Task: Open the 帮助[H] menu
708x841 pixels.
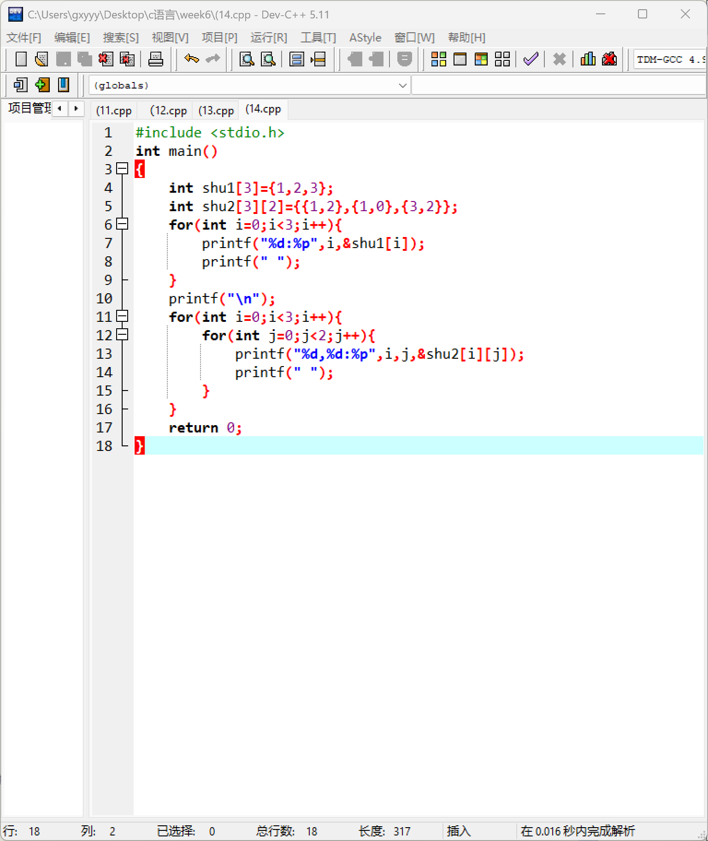Action: pyautogui.click(x=466, y=37)
